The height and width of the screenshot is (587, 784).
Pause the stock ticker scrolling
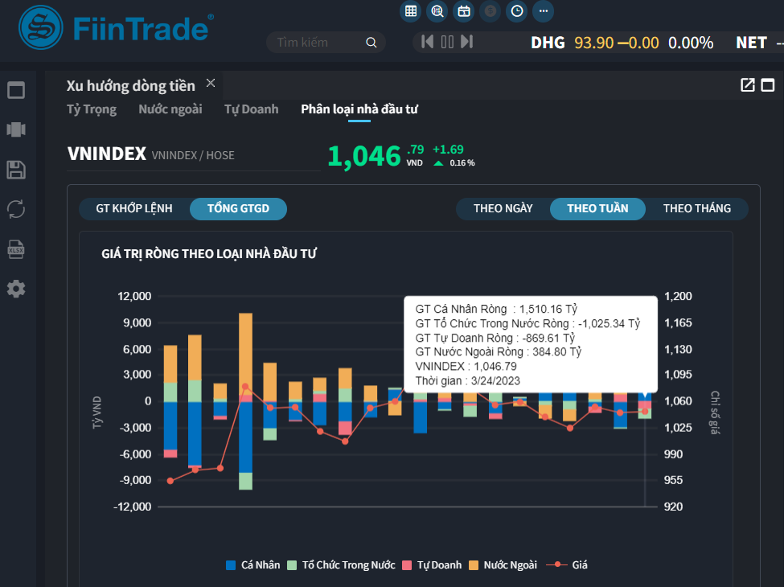pos(447,42)
